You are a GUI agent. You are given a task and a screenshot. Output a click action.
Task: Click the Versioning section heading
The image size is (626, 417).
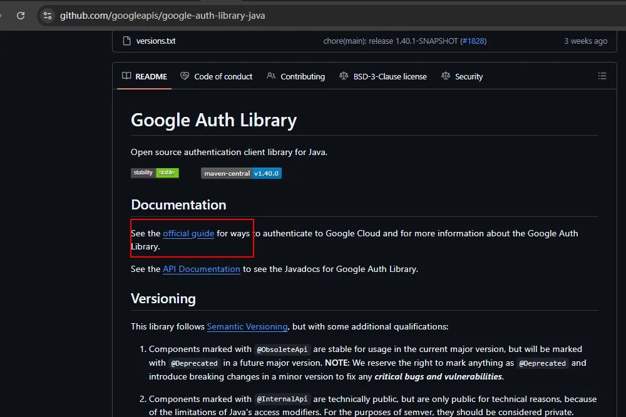tap(163, 299)
